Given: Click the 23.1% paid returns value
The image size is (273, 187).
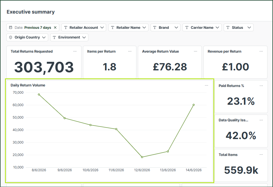Looking at the screenshot, I should pyautogui.click(x=241, y=101).
